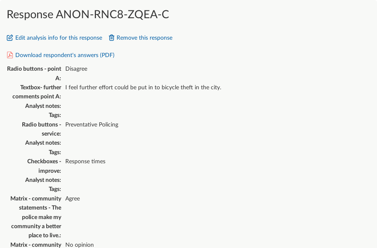This screenshot has height=248, width=377.
Task: Click Checkboxes - improve label
Action: pos(44,166)
